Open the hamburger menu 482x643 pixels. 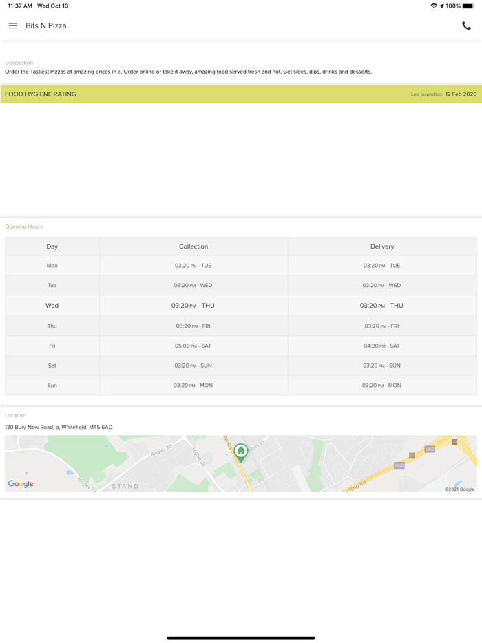click(x=12, y=25)
